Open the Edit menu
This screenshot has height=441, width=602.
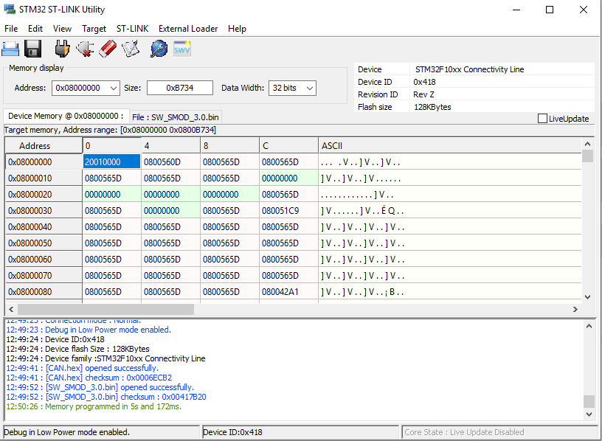point(35,29)
